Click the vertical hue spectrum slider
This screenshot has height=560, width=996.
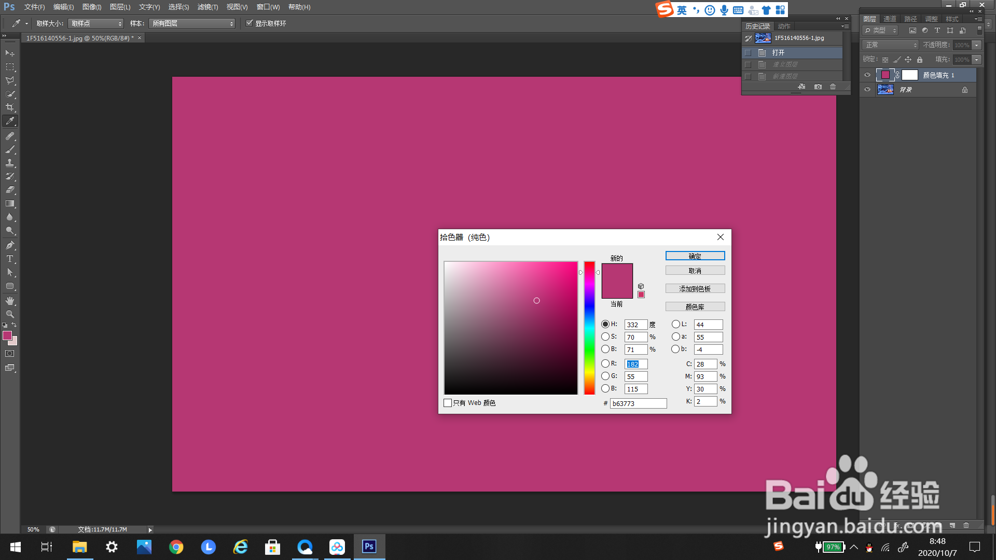click(x=589, y=328)
